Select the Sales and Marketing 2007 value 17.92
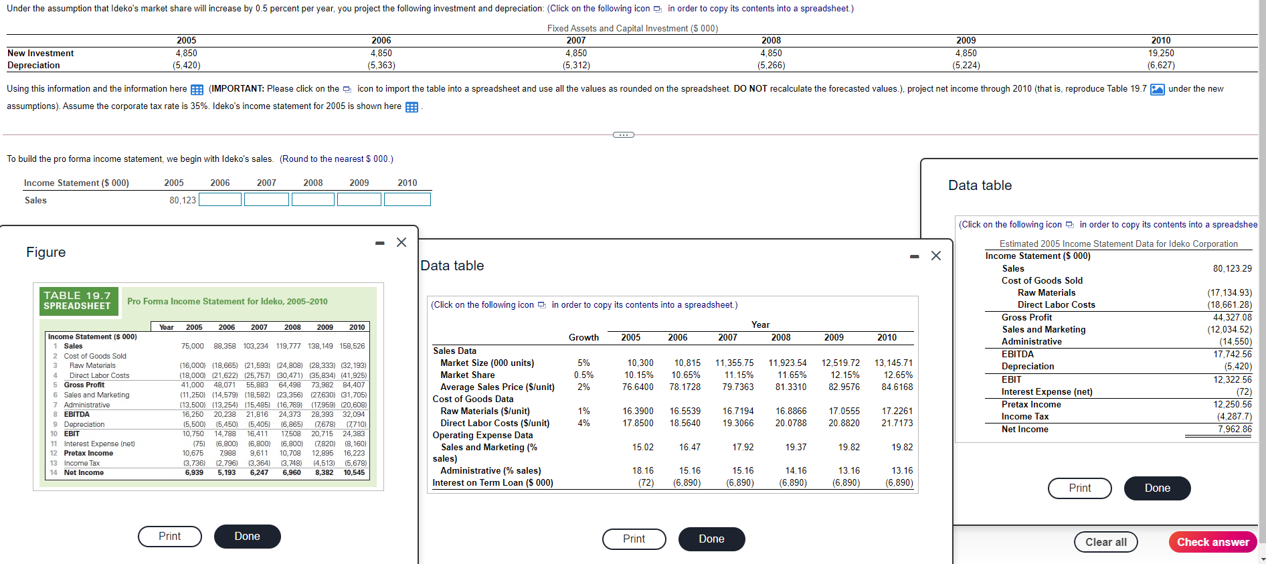Screen dimensions: 1266x564 pos(743,447)
